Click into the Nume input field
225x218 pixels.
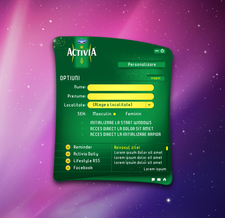120,88
